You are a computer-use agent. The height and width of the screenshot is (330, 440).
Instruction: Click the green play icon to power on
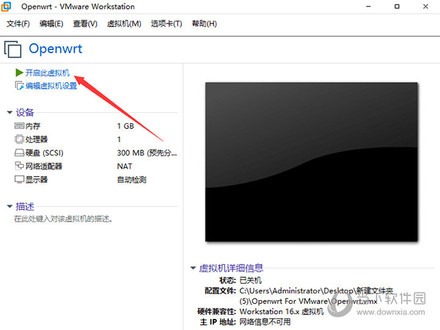point(19,73)
